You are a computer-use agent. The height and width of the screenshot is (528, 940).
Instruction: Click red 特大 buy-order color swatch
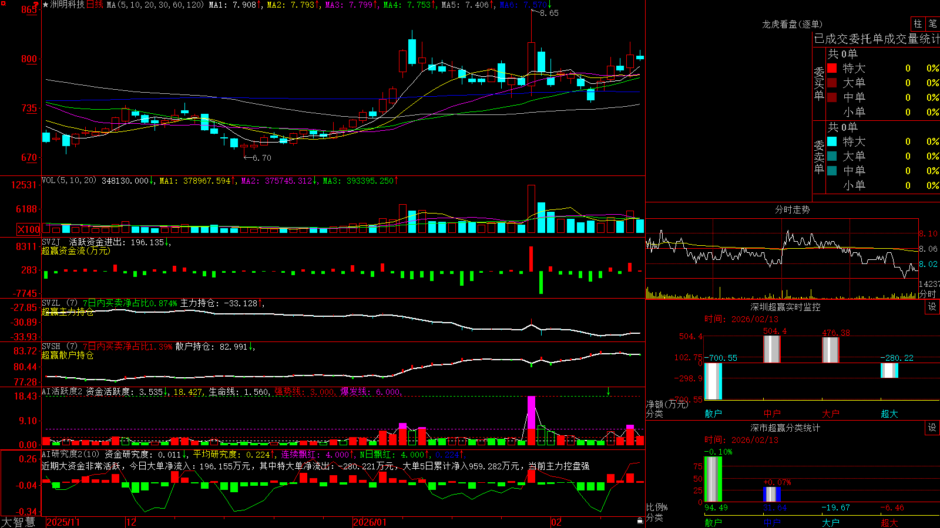[832, 68]
